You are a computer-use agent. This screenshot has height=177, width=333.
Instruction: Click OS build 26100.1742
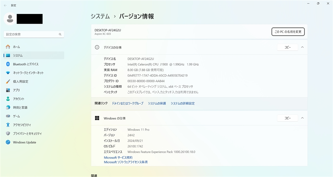tap(135, 146)
